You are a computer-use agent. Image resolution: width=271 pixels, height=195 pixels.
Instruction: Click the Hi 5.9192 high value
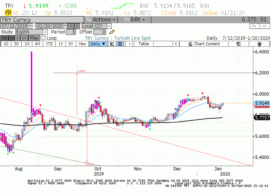pos(100,13)
